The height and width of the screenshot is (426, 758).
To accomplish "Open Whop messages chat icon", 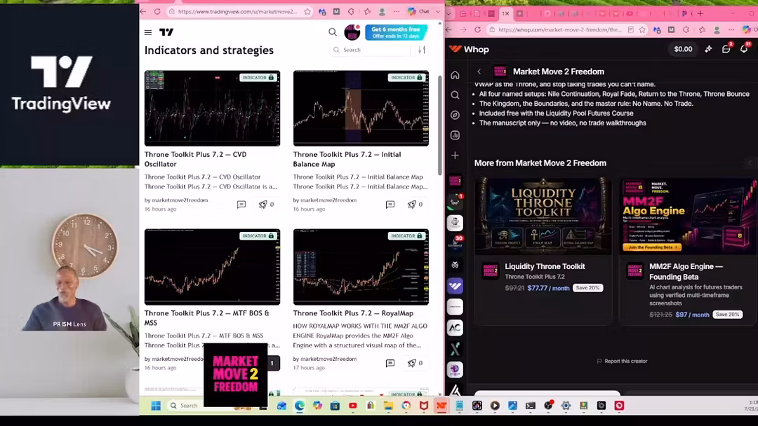I will (726, 49).
